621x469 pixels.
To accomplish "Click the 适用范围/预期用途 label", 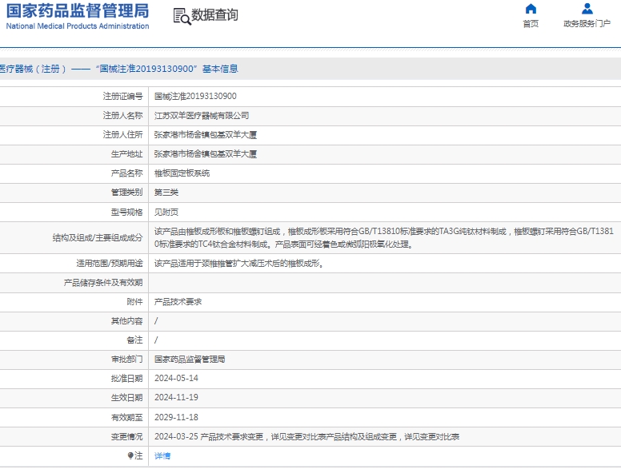I will (x=110, y=264).
